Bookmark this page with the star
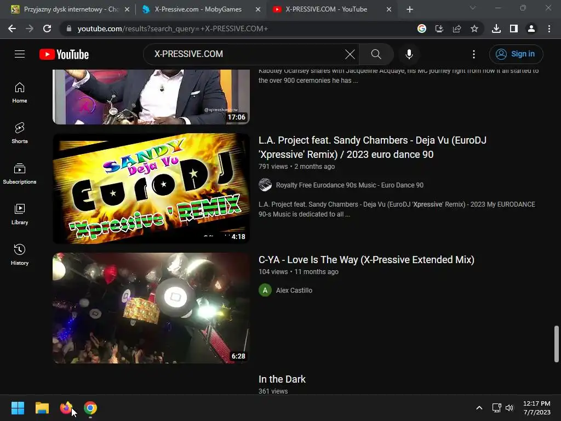561x421 pixels. (x=474, y=29)
